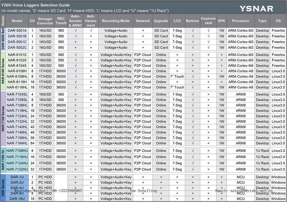Screen dimensions: 287x202
Task: Click the 'Buttons' column header
Action: click(193, 21)
